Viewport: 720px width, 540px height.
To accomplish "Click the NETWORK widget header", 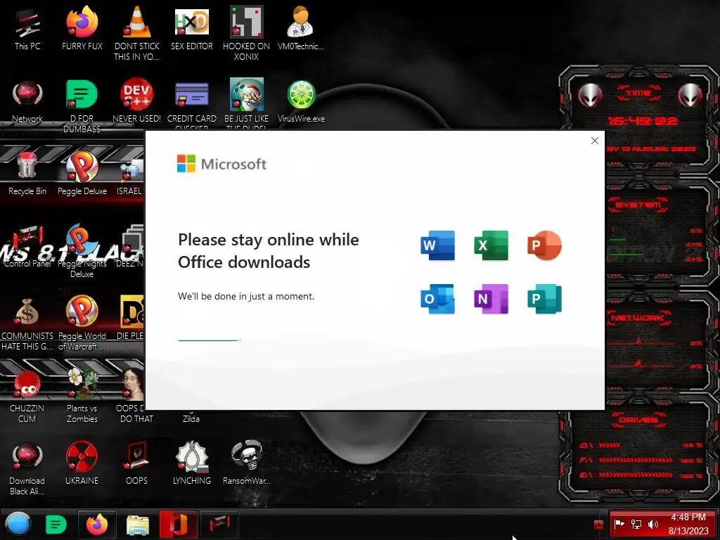I will (638, 318).
